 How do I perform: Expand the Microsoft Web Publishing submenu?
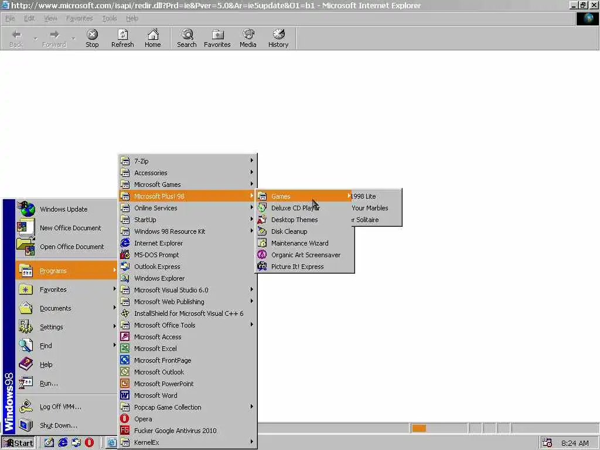251,301
